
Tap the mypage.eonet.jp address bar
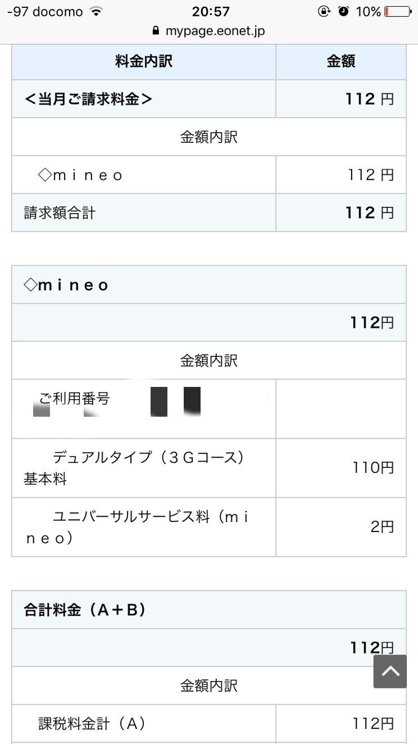215,30
